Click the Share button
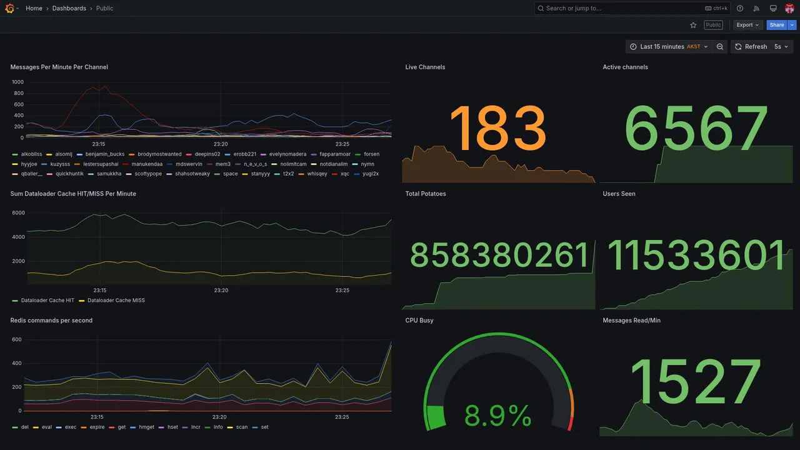This screenshot has width=800, height=450. (777, 25)
